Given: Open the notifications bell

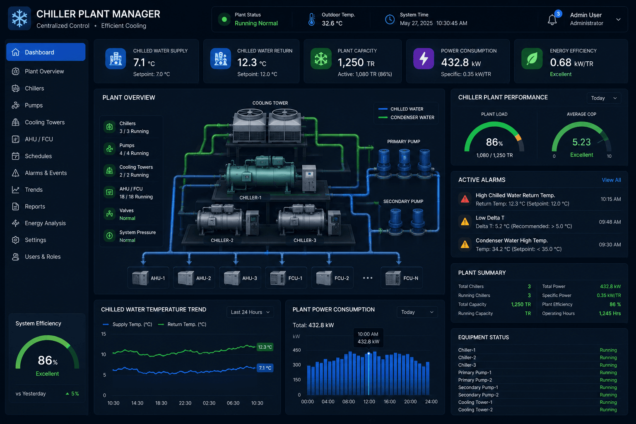Looking at the screenshot, I should [x=552, y=19].
